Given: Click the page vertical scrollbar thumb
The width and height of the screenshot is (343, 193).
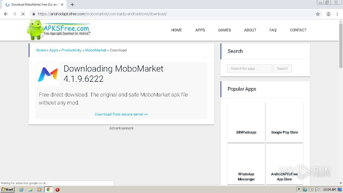Looking at the screenshot, I should (x=341, y=46).
